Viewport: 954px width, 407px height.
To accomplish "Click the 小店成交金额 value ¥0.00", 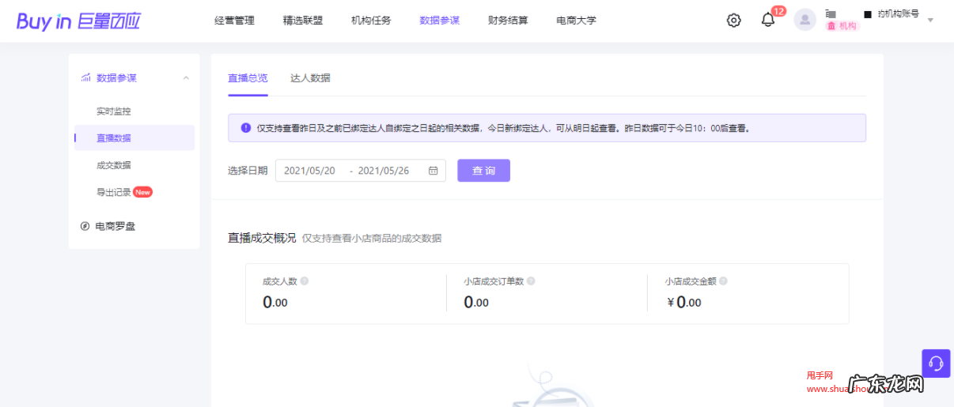I will [684, 302].
